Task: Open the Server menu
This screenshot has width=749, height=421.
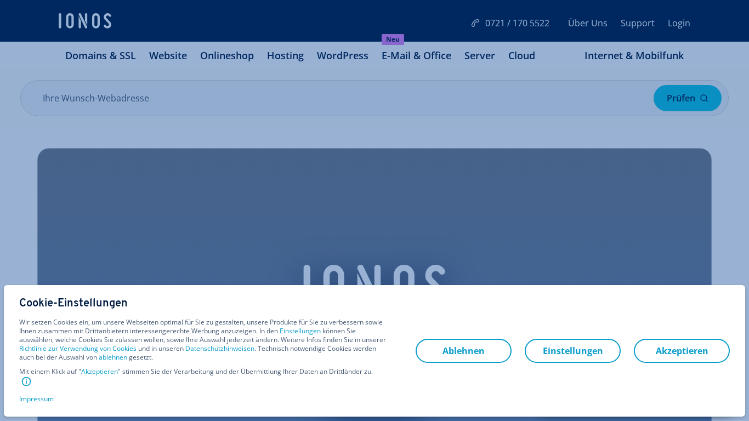Action: pos(480,55)
